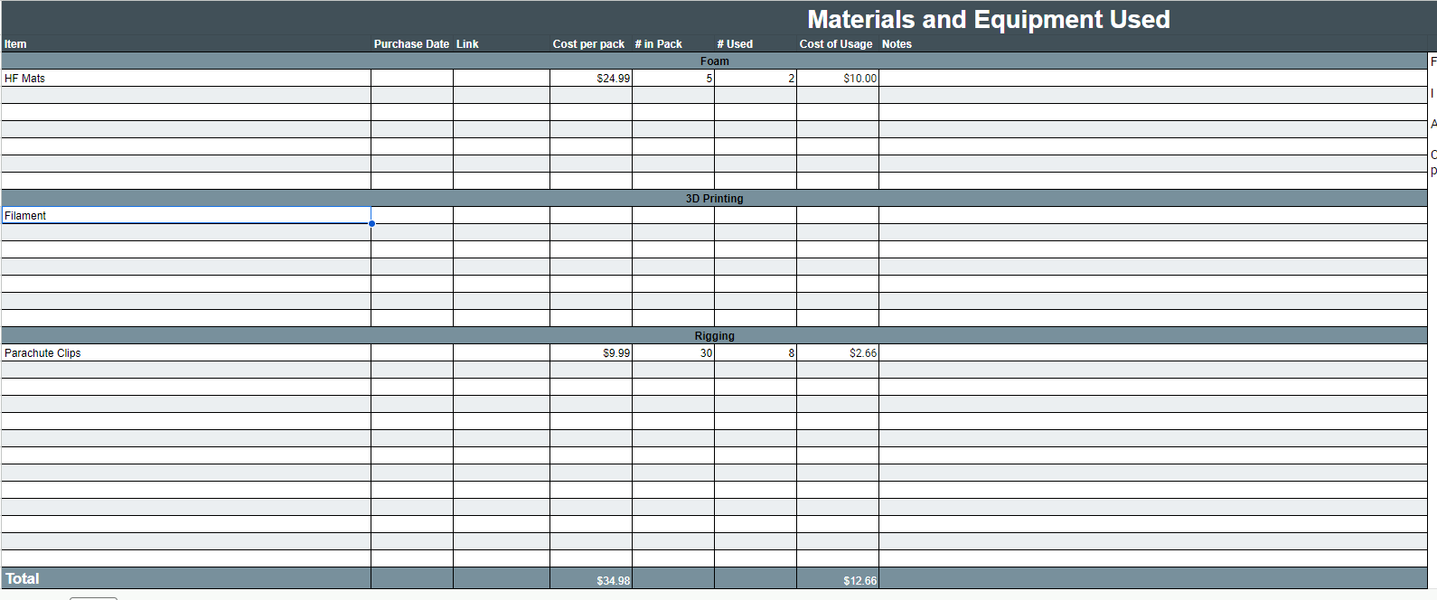Select the # in Pack column header
Screen dimensions: 1437x600
click(x=658, y=44)
